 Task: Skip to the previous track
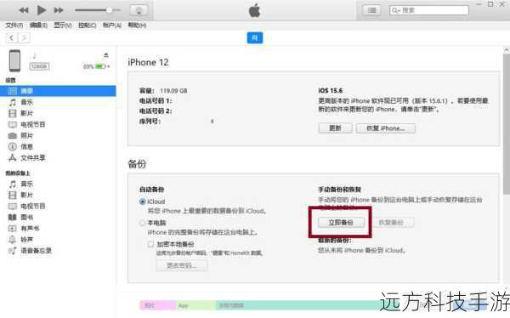tap(24, 10)
